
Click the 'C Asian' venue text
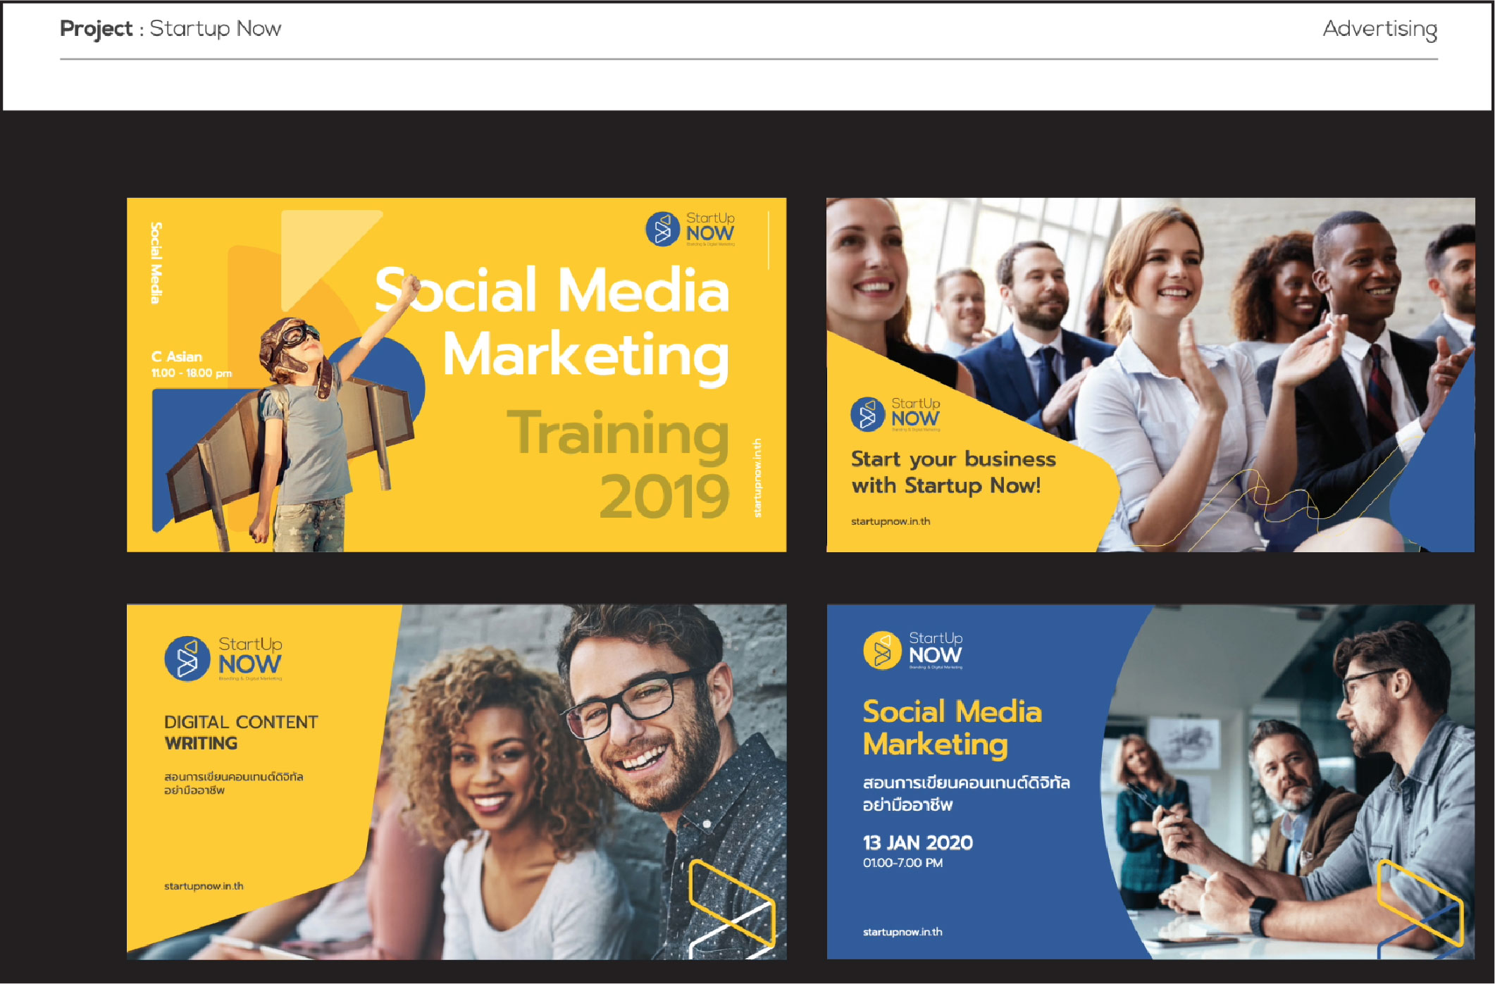coord(176,356)
